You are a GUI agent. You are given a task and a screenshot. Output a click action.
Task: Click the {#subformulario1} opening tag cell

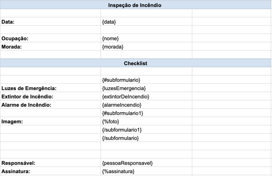tap(123, 113)
